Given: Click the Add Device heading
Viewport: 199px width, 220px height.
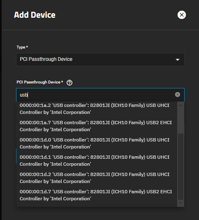Looking at the screenshot, I should point(35,15).
